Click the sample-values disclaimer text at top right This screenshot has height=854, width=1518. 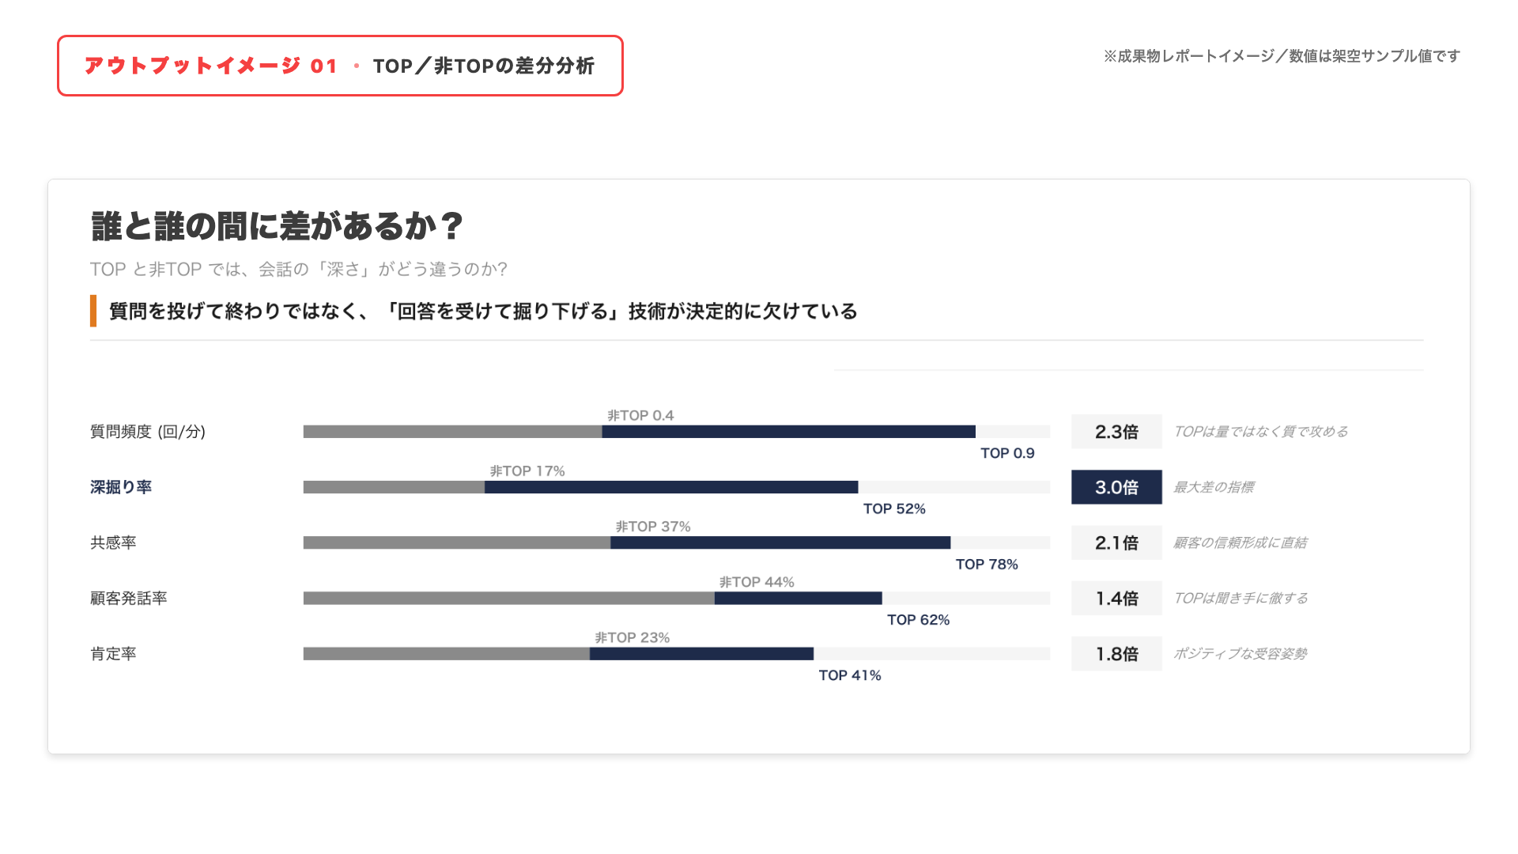tap(1281, 56)
